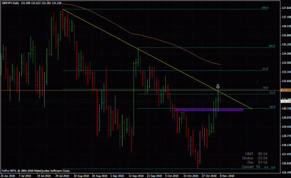Click the FxPro MT4 MetaQuotes copyright text
The height and width of the screenshot is (178, 291).
36,171
